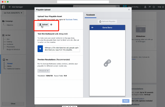Open the iPhone 8 resolution dropdown
The image size is (165, 107).
click(44, 71)
